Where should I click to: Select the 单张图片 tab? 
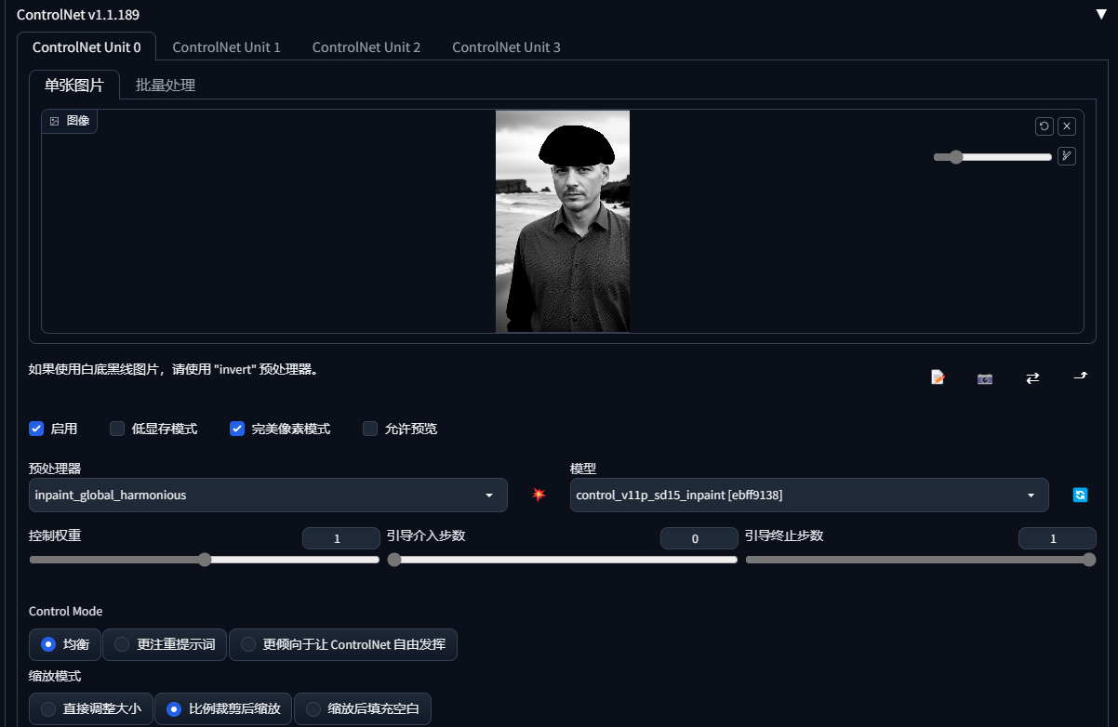coord(74,85)
